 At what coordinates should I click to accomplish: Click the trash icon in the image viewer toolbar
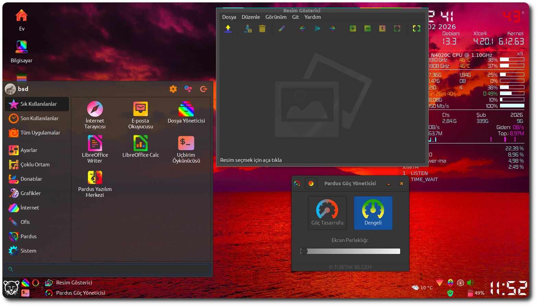coord(262,29)
